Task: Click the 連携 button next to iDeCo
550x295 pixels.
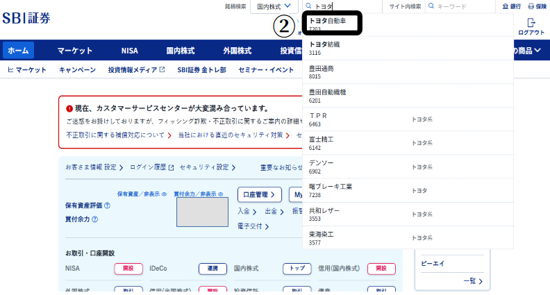Action: click(212, 268)
